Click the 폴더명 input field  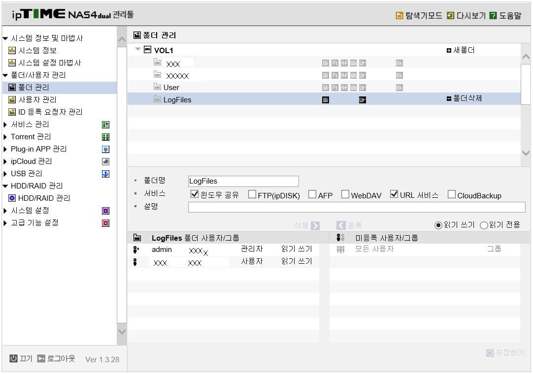tap(243, 181)
